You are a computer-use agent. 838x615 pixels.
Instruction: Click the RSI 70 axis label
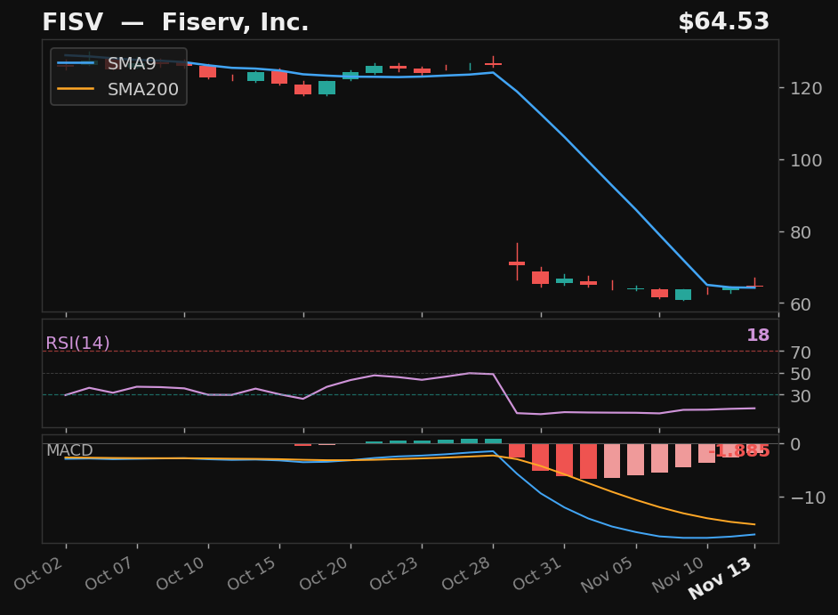801,352
